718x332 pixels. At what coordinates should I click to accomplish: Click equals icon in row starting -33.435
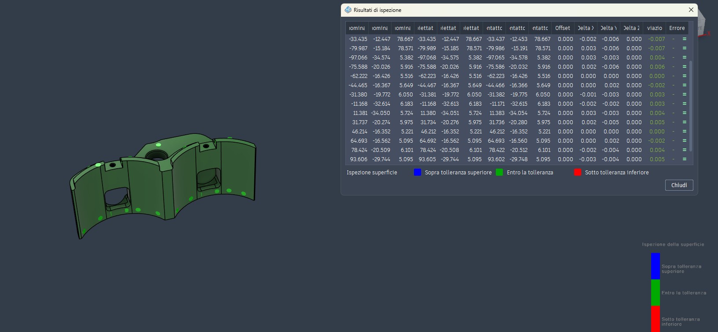pos(685,39)
